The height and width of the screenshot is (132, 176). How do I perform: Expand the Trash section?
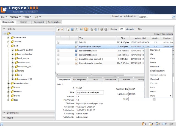pyautogui.click(x=28, y=118)
